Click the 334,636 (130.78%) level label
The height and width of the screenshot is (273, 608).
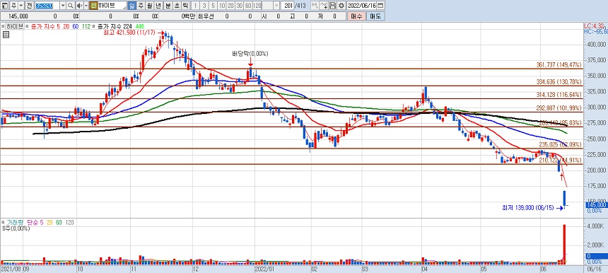[559, 82]
